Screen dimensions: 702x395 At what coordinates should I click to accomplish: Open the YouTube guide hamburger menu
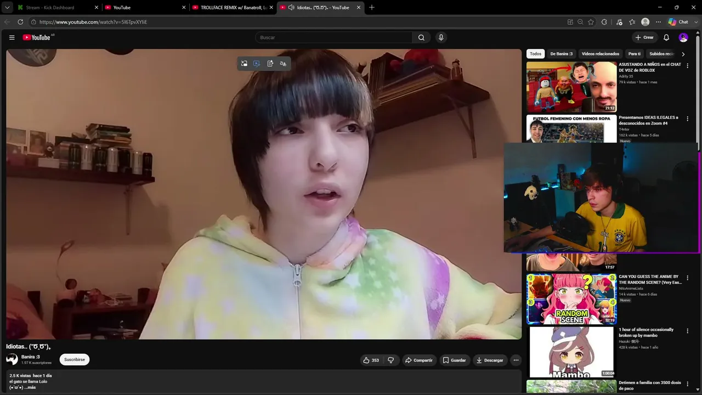click(12, 37)
